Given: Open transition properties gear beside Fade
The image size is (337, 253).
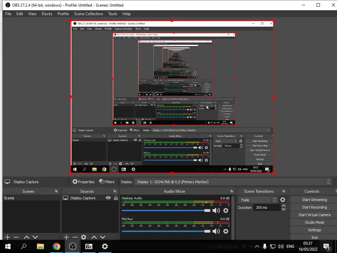Looking at the screenshot, I should click(283, 200).
